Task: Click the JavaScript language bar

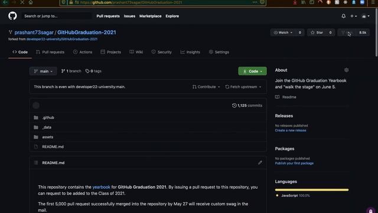Action: click(x=312, y=190)
